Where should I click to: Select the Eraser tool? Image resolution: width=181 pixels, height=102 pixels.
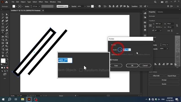pos(7,30)
